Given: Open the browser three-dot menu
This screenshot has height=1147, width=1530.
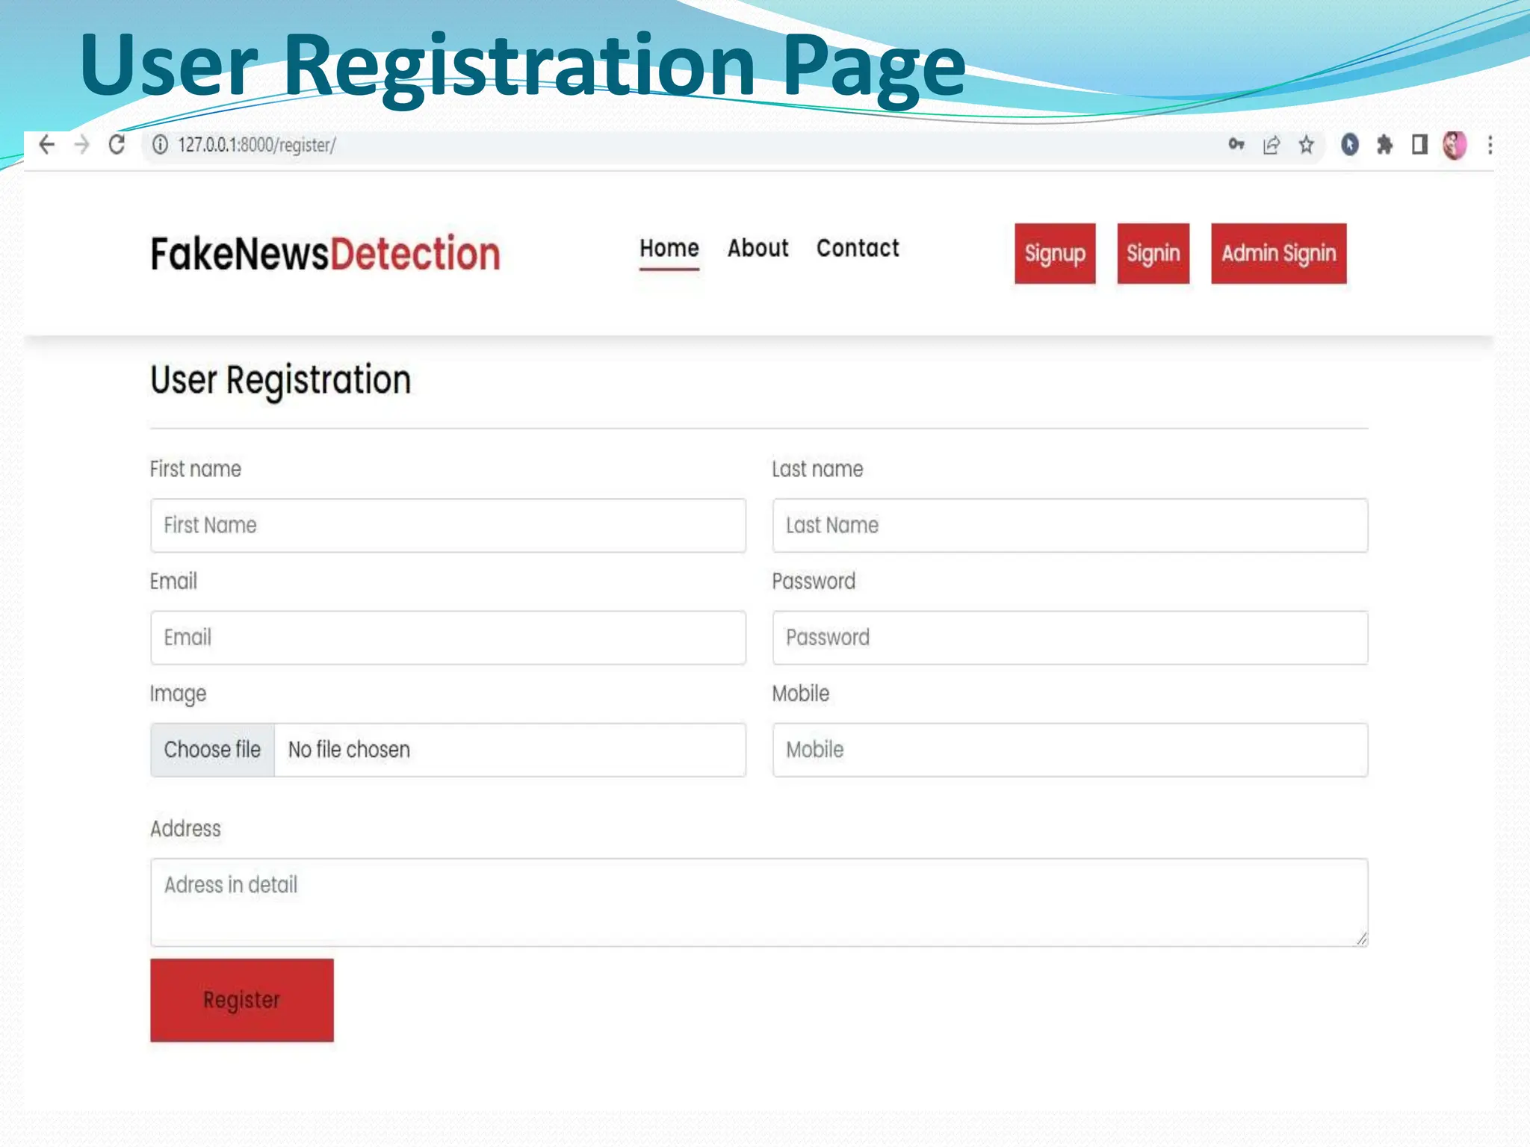Looking at the screenshot, I should (1490, 145).
